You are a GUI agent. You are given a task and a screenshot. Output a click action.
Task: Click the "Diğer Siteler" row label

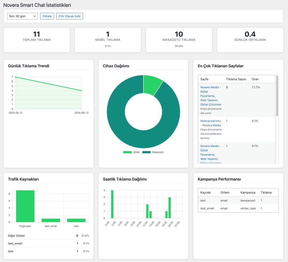(x=16, y=236)
